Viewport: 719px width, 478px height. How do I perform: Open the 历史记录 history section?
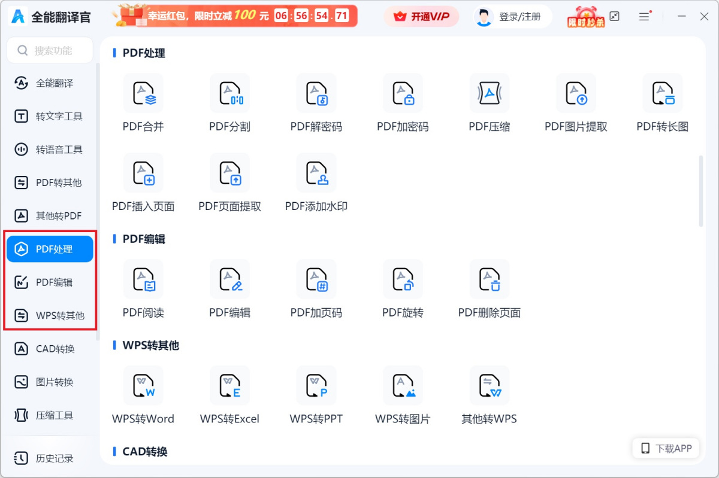point(50,458)
